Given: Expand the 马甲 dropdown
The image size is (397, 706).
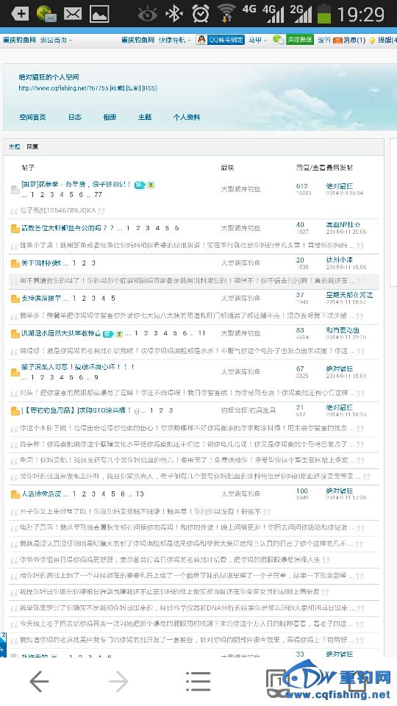Looking at the screenshot, I should (258, 40).
